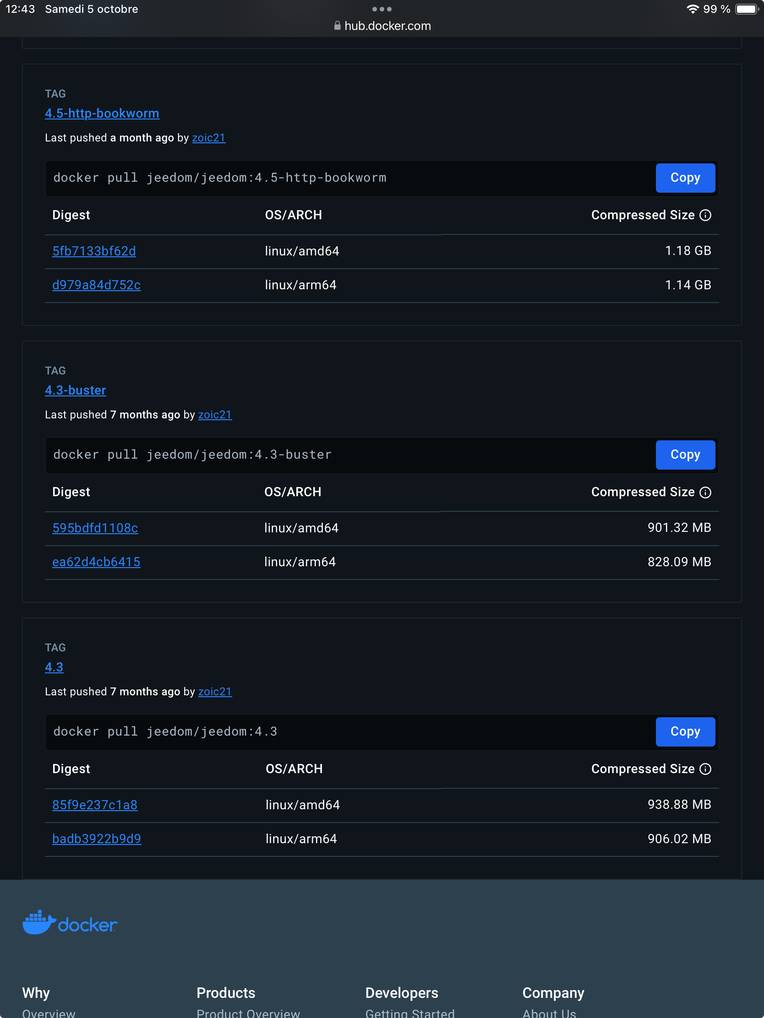Tap the 1.18 GB size value
764x1018 pixels.
(688, 251)
